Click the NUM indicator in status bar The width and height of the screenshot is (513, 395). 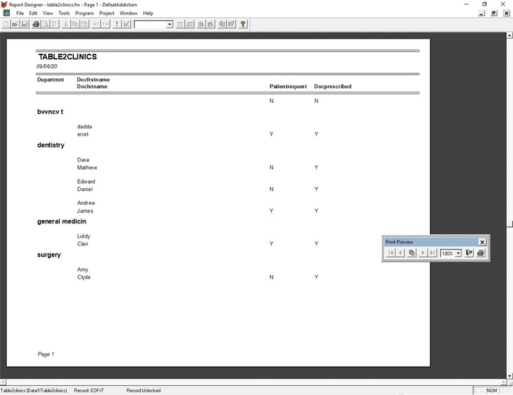492,390
